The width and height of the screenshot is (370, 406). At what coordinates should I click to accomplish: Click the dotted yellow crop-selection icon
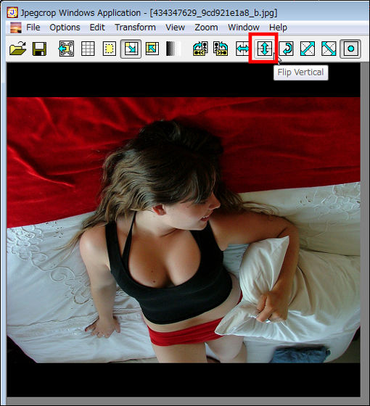point(110,49)
